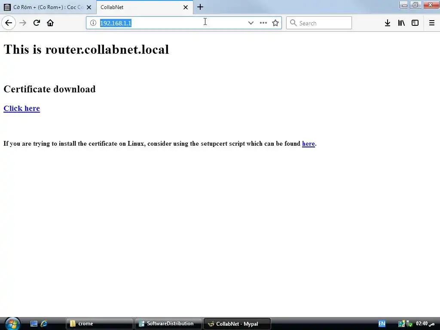Go back to the previous page

point(9,23)
